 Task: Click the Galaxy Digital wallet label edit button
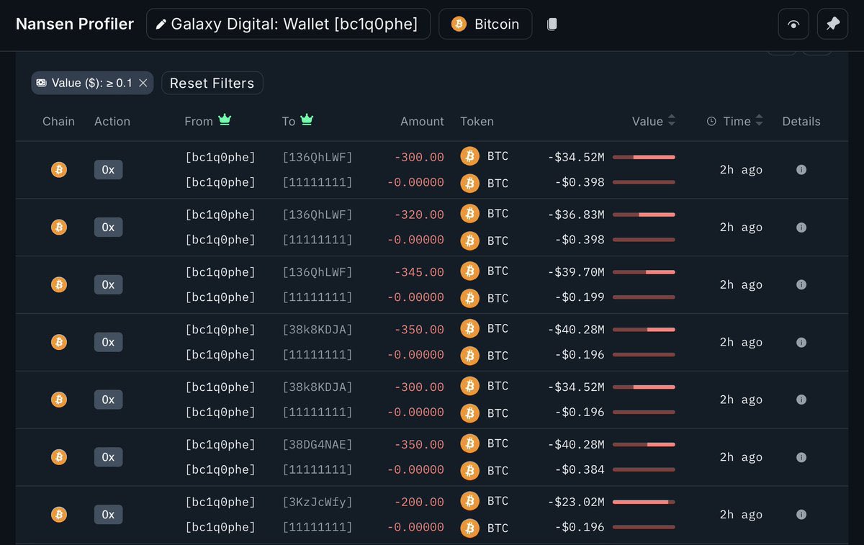pos(288,24)
